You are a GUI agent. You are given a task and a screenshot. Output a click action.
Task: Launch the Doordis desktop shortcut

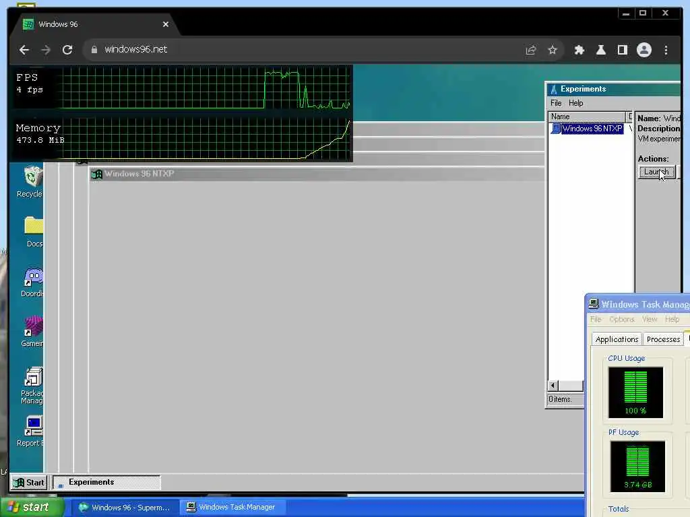[x=32, y=282]
